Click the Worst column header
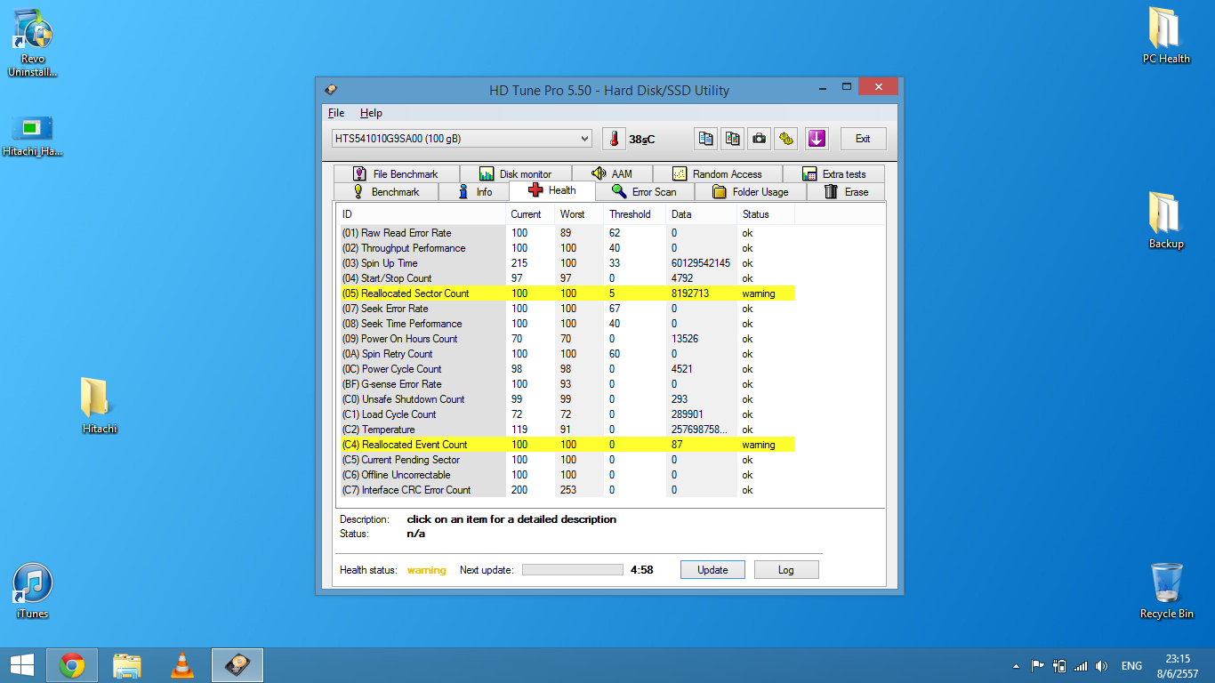 579,214
